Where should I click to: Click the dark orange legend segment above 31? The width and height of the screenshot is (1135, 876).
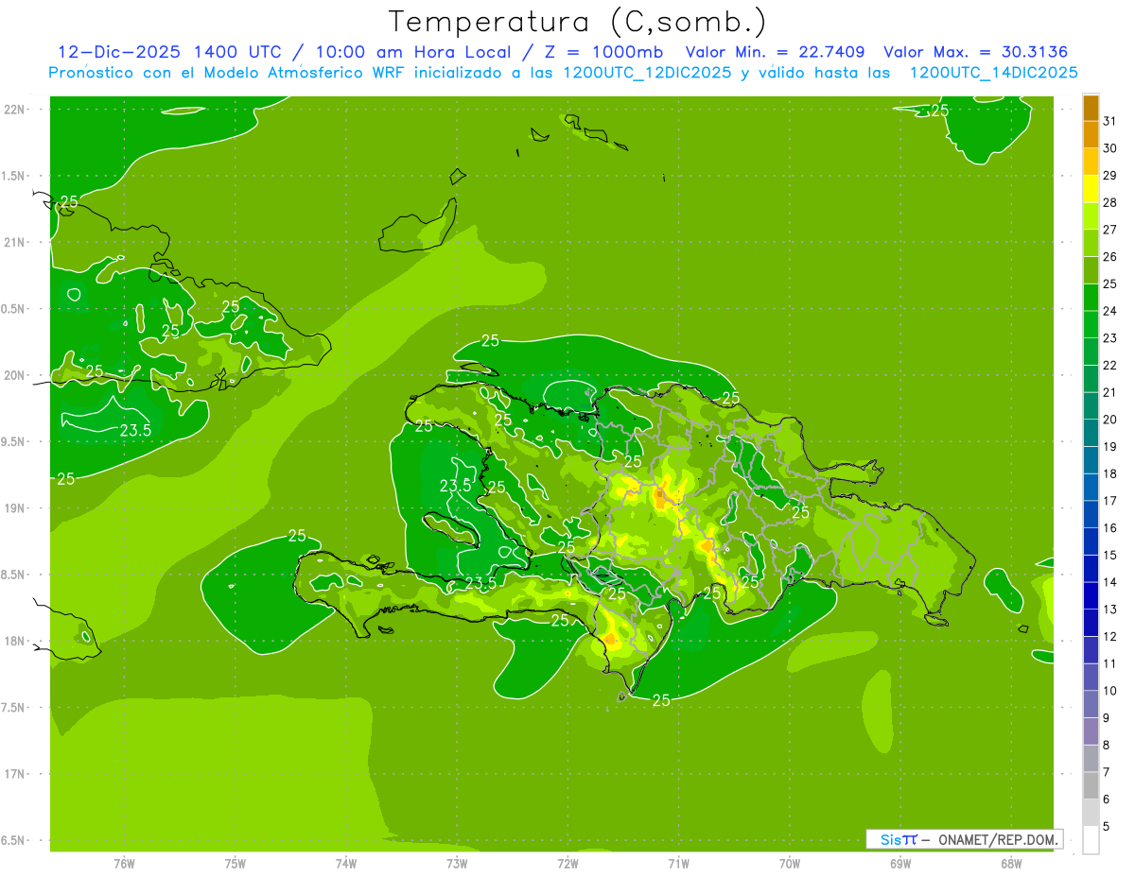coord(1091,109)
